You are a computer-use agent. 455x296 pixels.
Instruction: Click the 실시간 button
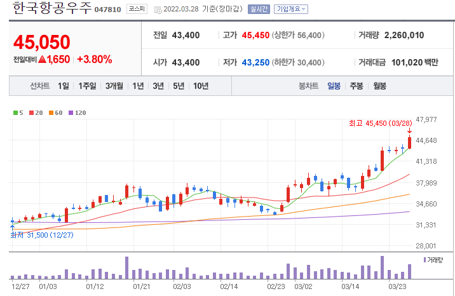(x=259, y=10)
